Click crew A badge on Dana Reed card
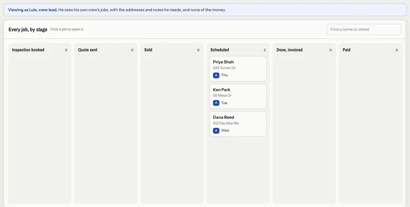Viewport: 410px width, 207px height. [x=216, y=131]
